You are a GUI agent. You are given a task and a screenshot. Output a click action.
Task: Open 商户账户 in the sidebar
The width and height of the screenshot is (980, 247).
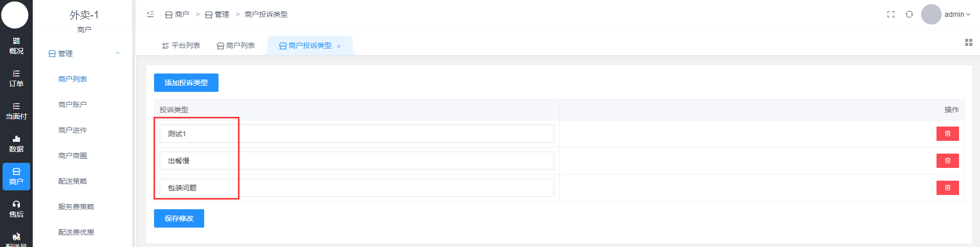pos(73,105)
